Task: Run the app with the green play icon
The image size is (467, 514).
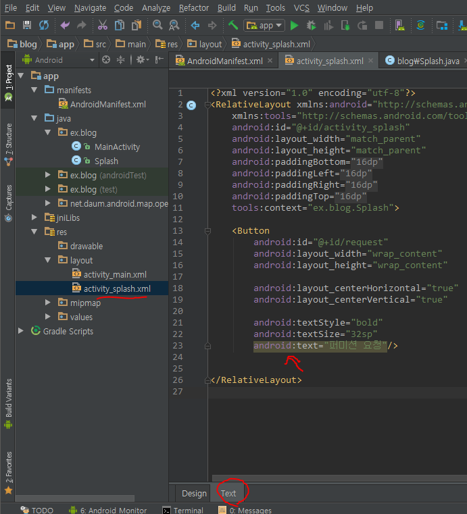Action: point(294,26)
